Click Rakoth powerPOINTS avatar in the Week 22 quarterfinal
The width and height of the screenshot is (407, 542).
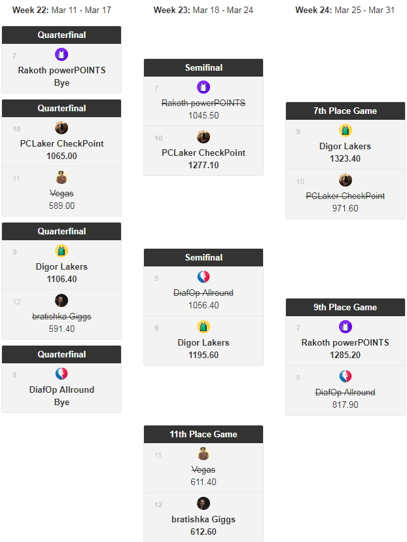pos(62,54)
